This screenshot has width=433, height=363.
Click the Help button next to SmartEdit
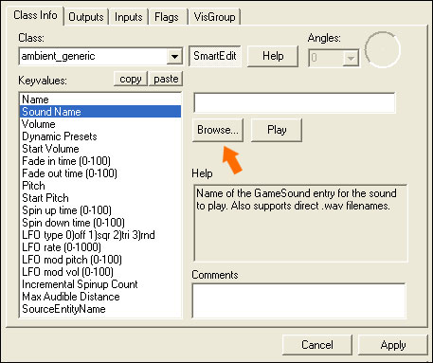tap(273, 56)
